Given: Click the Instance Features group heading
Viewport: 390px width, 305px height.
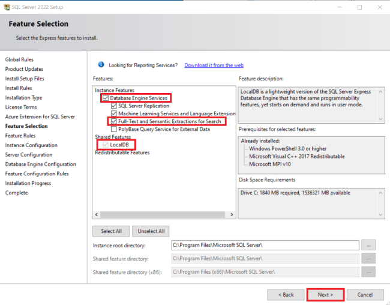Looking at the screenshot, I should 115,90.
